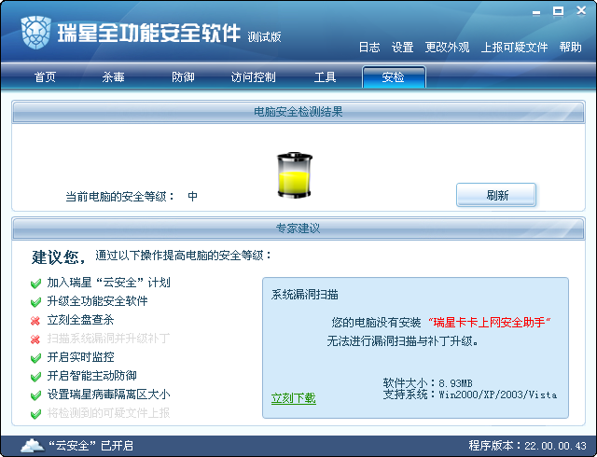
Task: Click the 测试版 label beside title
Action: tap(264, 37)
